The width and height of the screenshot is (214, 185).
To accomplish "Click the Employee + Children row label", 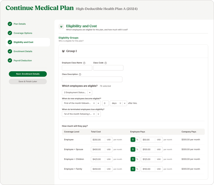I will coord(74,159).
